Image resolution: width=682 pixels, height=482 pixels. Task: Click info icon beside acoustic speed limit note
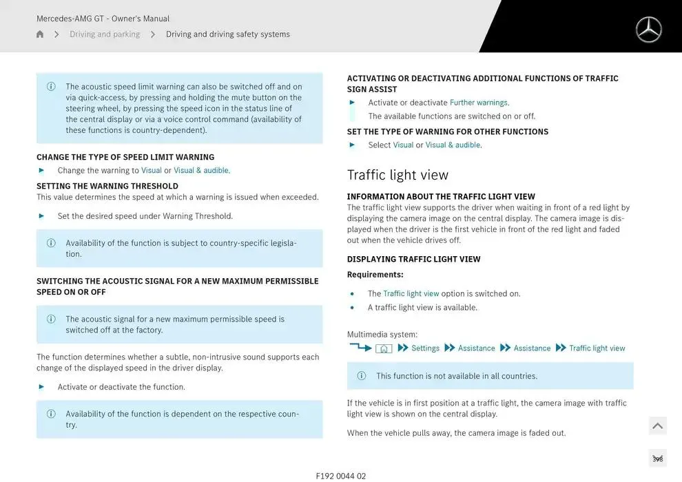[x=51, y=87]
